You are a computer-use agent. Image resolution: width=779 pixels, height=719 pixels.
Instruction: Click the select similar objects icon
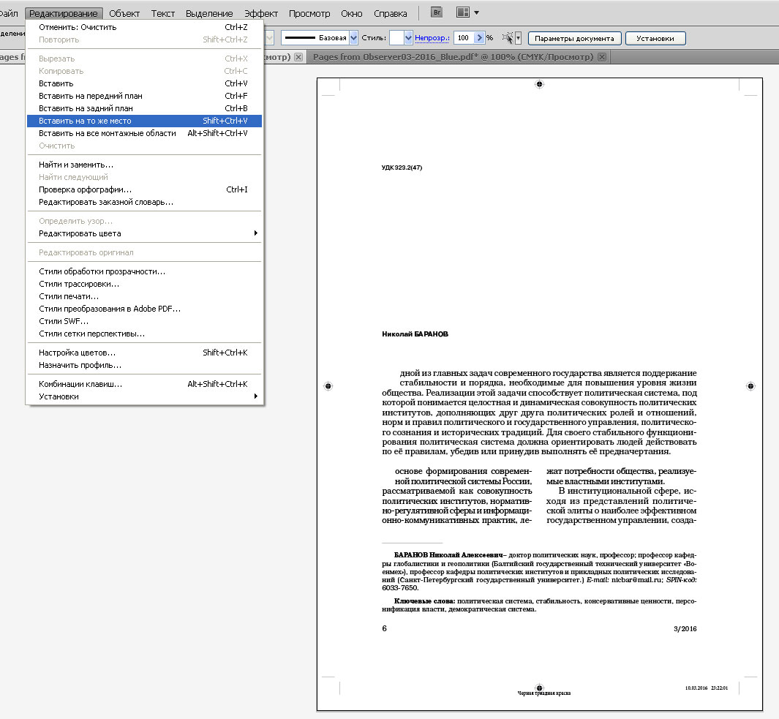point(508,38)
